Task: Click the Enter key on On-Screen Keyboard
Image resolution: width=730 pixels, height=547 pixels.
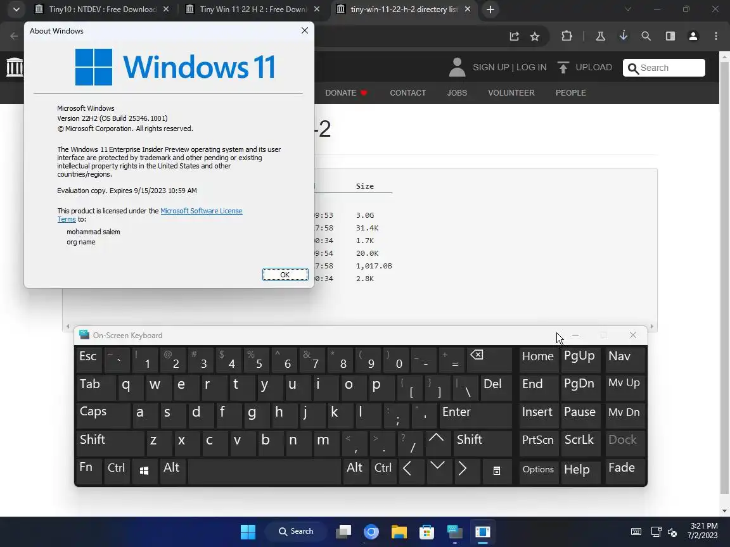Action: pos(475,415)
